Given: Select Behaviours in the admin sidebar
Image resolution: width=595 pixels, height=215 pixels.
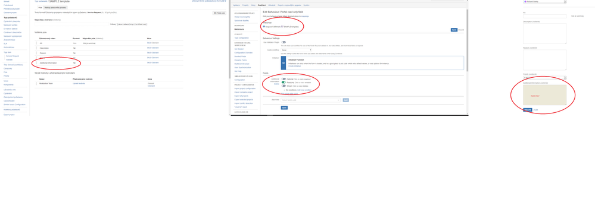Looking at the screenshot, I should [239, 29].
